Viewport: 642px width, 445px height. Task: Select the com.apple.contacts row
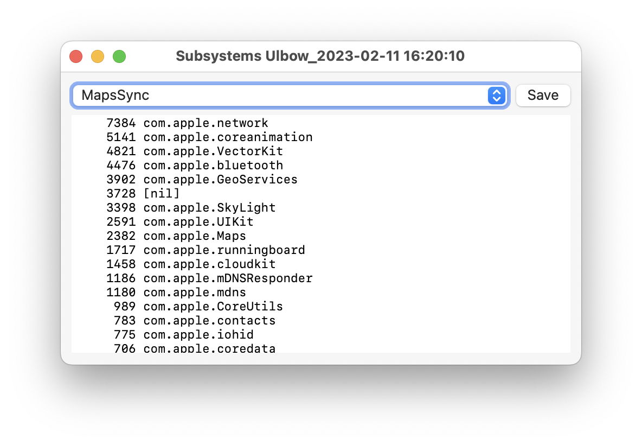pos(209,321)
